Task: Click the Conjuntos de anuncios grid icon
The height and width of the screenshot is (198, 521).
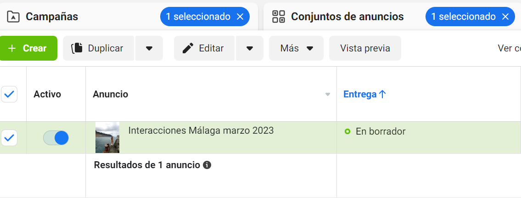Action: coord(279,17)
